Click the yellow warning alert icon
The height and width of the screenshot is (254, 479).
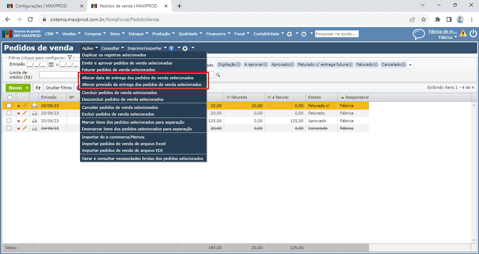point(463,33)
